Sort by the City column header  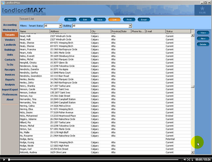tap(101, 31)
